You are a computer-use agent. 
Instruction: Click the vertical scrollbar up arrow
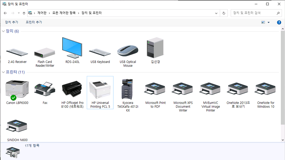pyautogui.click(x=283, y=29)
